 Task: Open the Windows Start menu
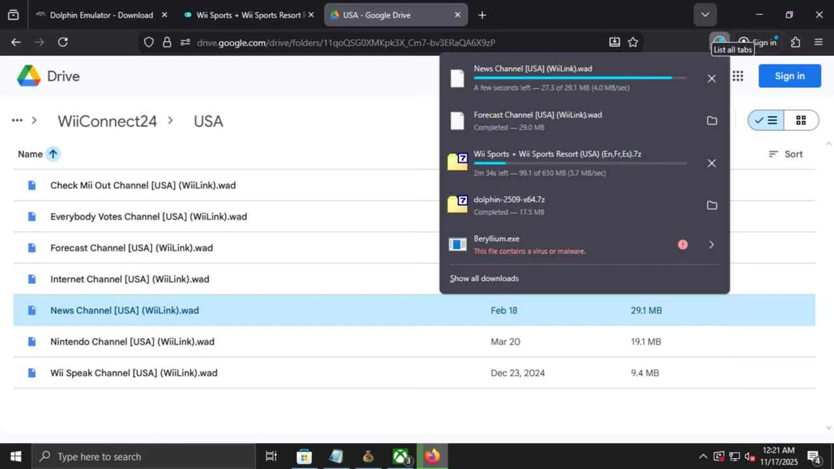[x=16, y=457]
